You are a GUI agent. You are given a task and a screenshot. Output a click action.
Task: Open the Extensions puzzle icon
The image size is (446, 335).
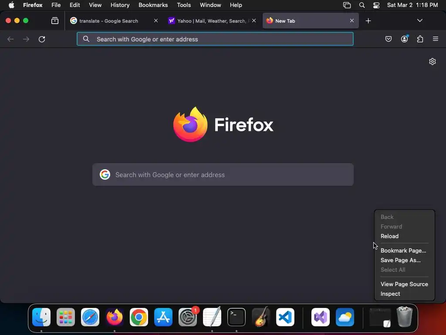point(420,39)
